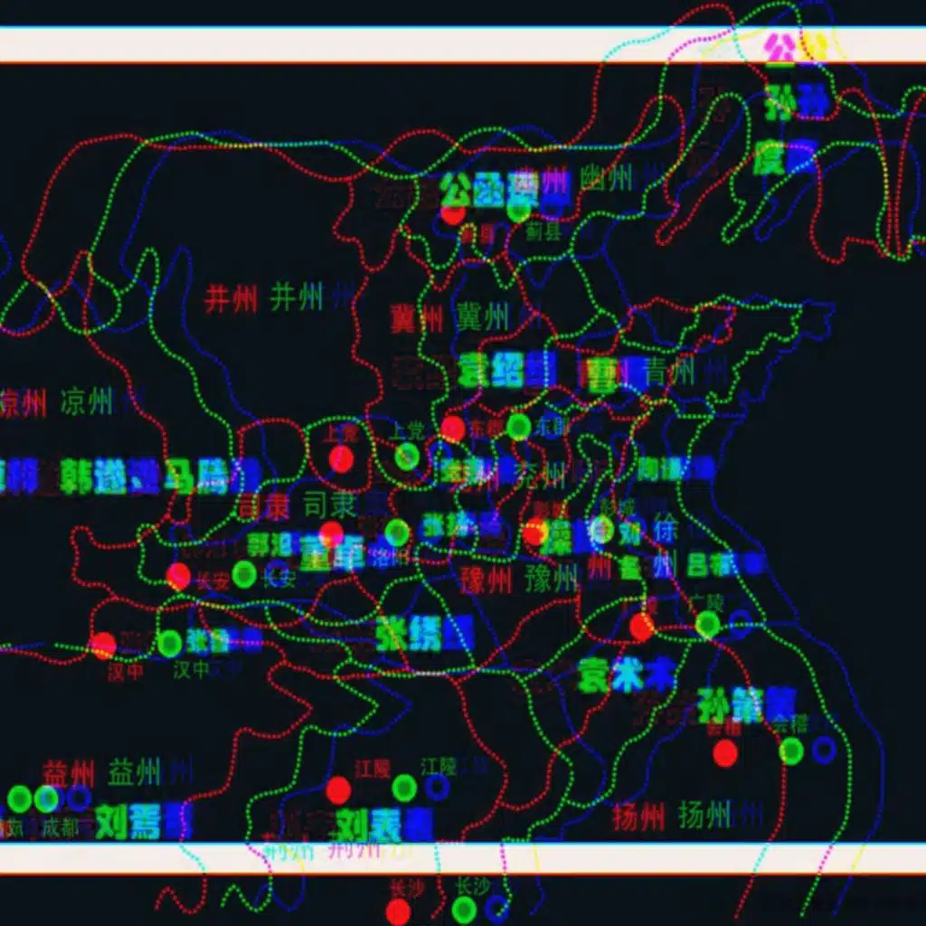
Task: Select the green 蓟县 city dot
Action: 518,211
